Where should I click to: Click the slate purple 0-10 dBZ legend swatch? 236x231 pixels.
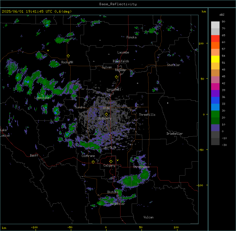(215, 128)
